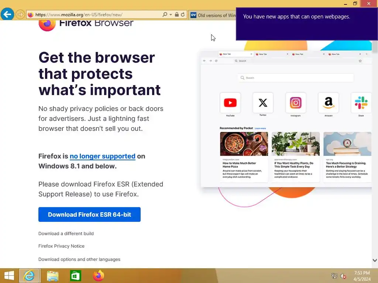Click the muted volume tray icon
Image resolution: width=378 pixels, height=283 pixels.
tap(343, 276)
